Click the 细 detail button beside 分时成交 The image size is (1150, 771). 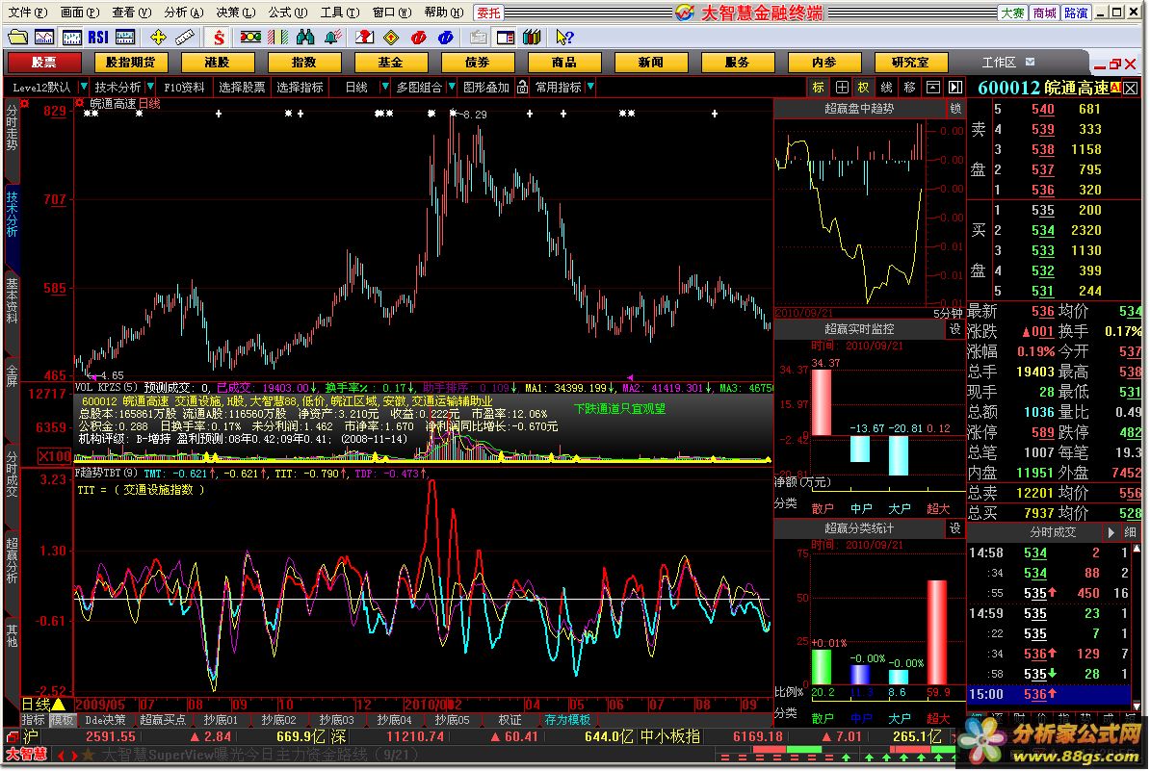pyautogui.click(x=1130, y=532)
